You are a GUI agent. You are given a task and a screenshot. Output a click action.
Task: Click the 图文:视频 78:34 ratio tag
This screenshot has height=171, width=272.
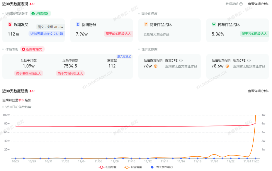[50, 27]
